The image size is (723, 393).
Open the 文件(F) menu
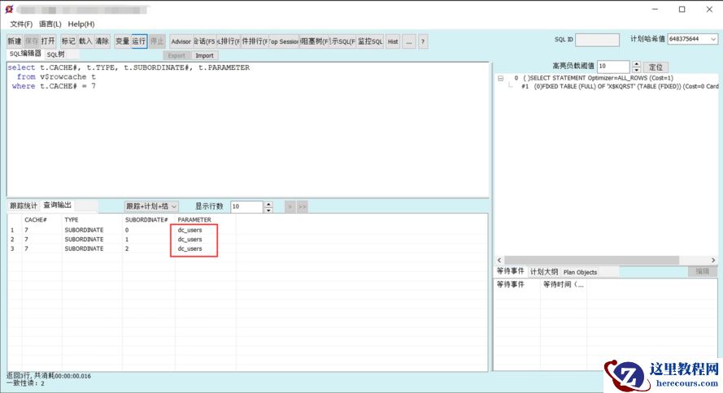(x=21, y=24)
